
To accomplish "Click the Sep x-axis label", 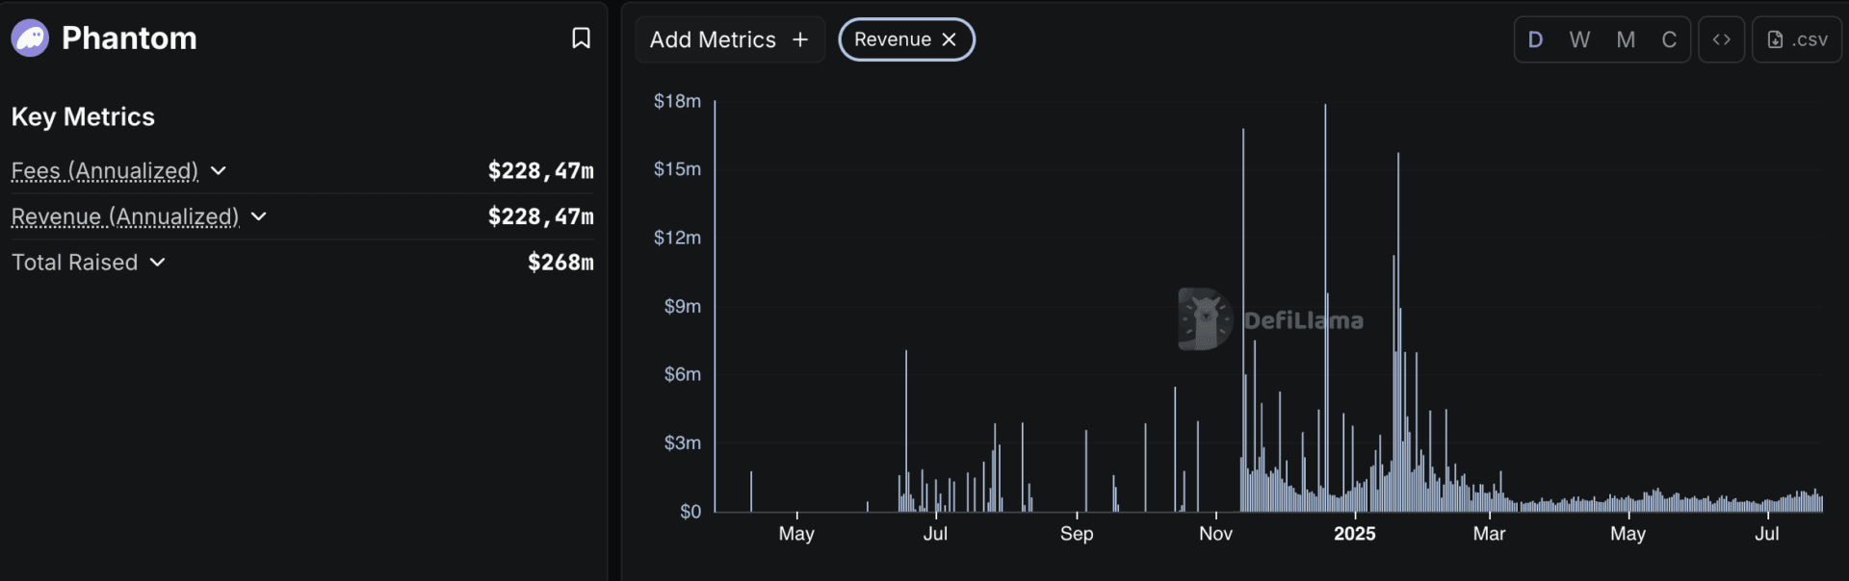I will point(1077,534).
